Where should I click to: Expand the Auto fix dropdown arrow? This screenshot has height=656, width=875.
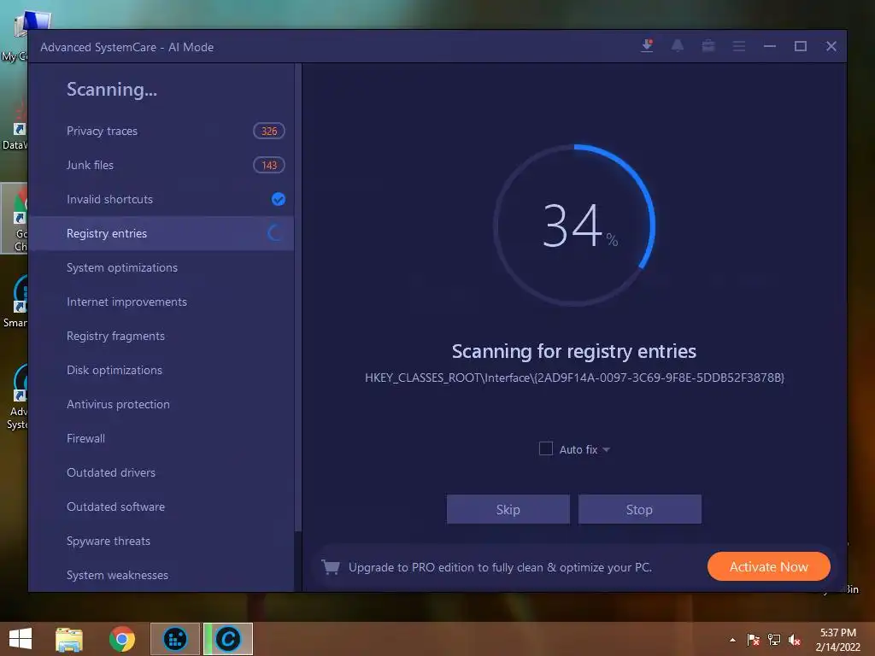click(606, 449)
